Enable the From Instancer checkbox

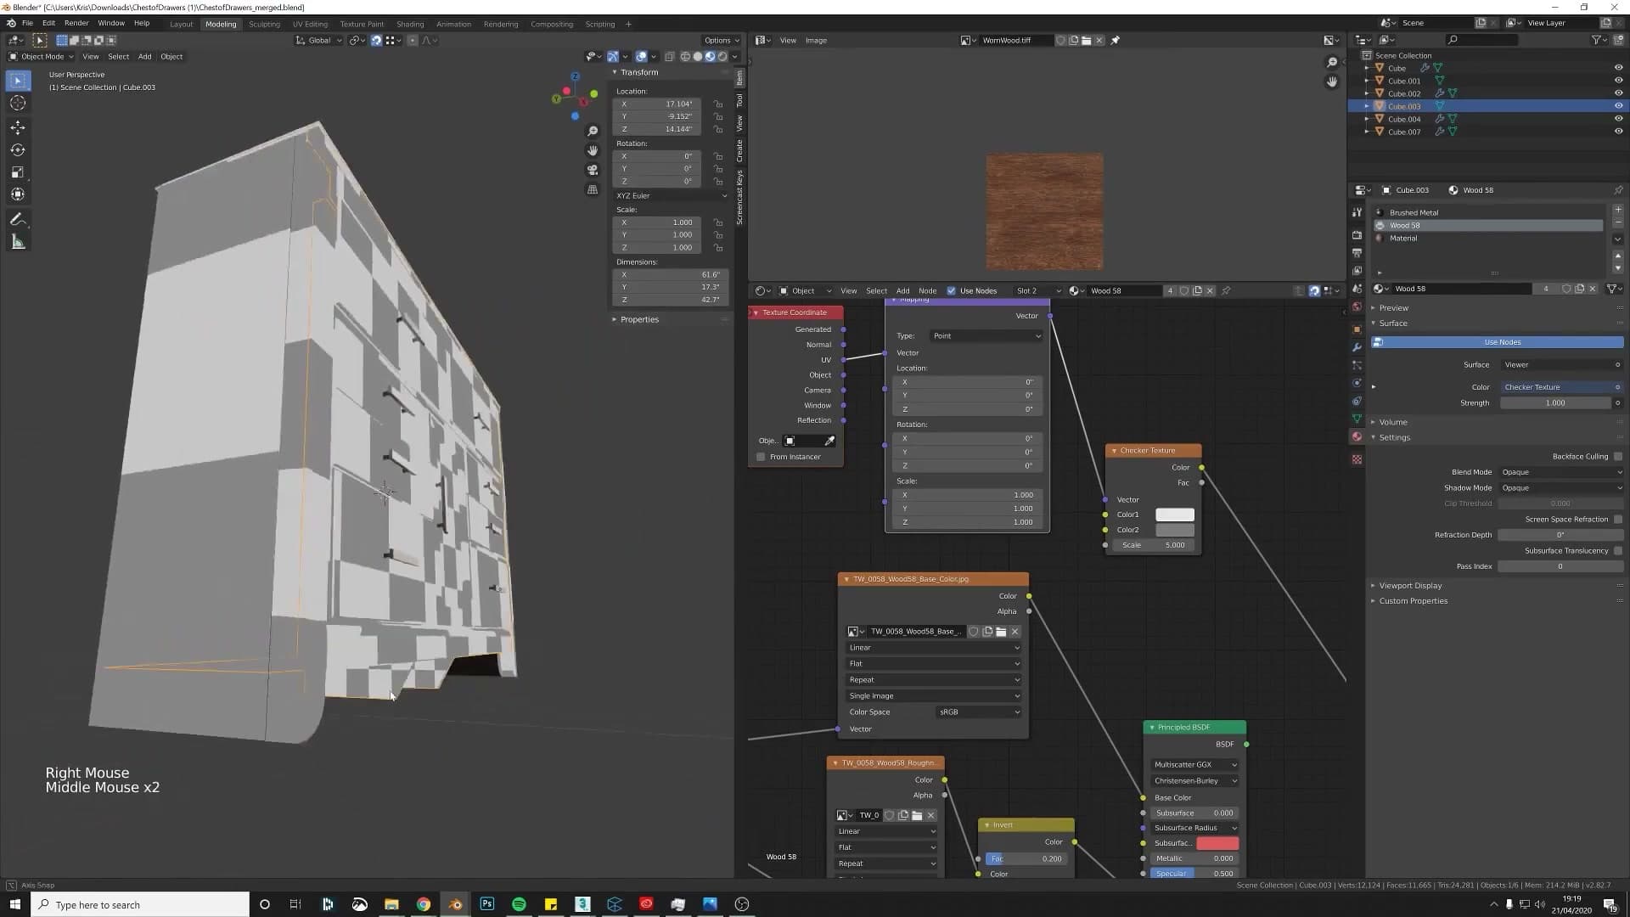tap(761, 457)
